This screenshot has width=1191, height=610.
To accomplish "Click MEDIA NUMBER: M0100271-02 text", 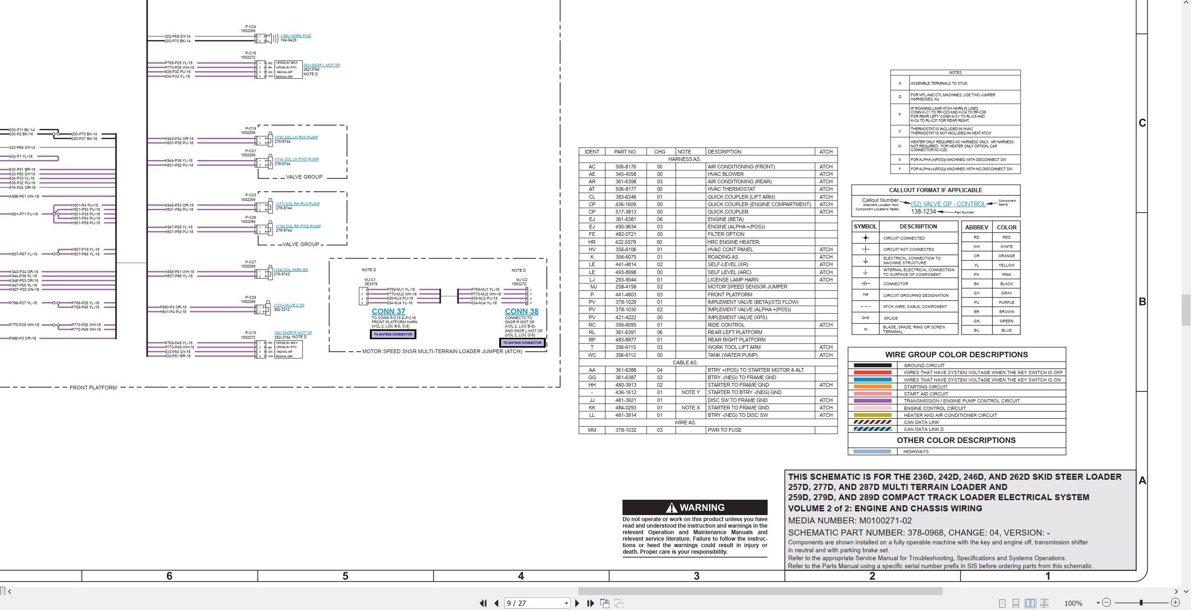I will 850,521.
